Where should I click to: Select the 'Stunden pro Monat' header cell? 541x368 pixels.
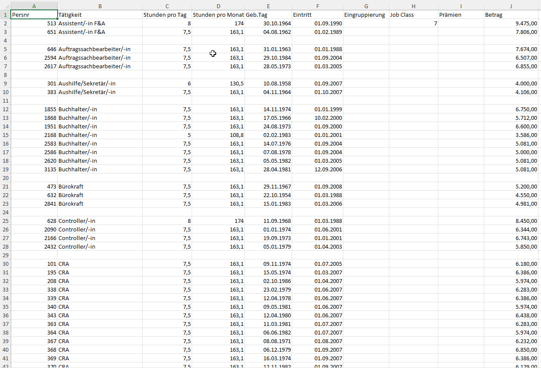[218, 15]
